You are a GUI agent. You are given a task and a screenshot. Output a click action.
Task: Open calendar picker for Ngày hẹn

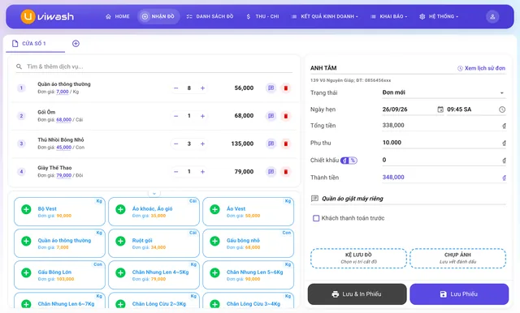[x=440, y=109]
